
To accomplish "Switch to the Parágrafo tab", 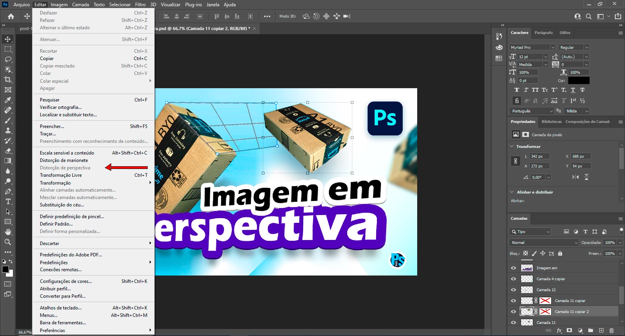I will [543, 33].
